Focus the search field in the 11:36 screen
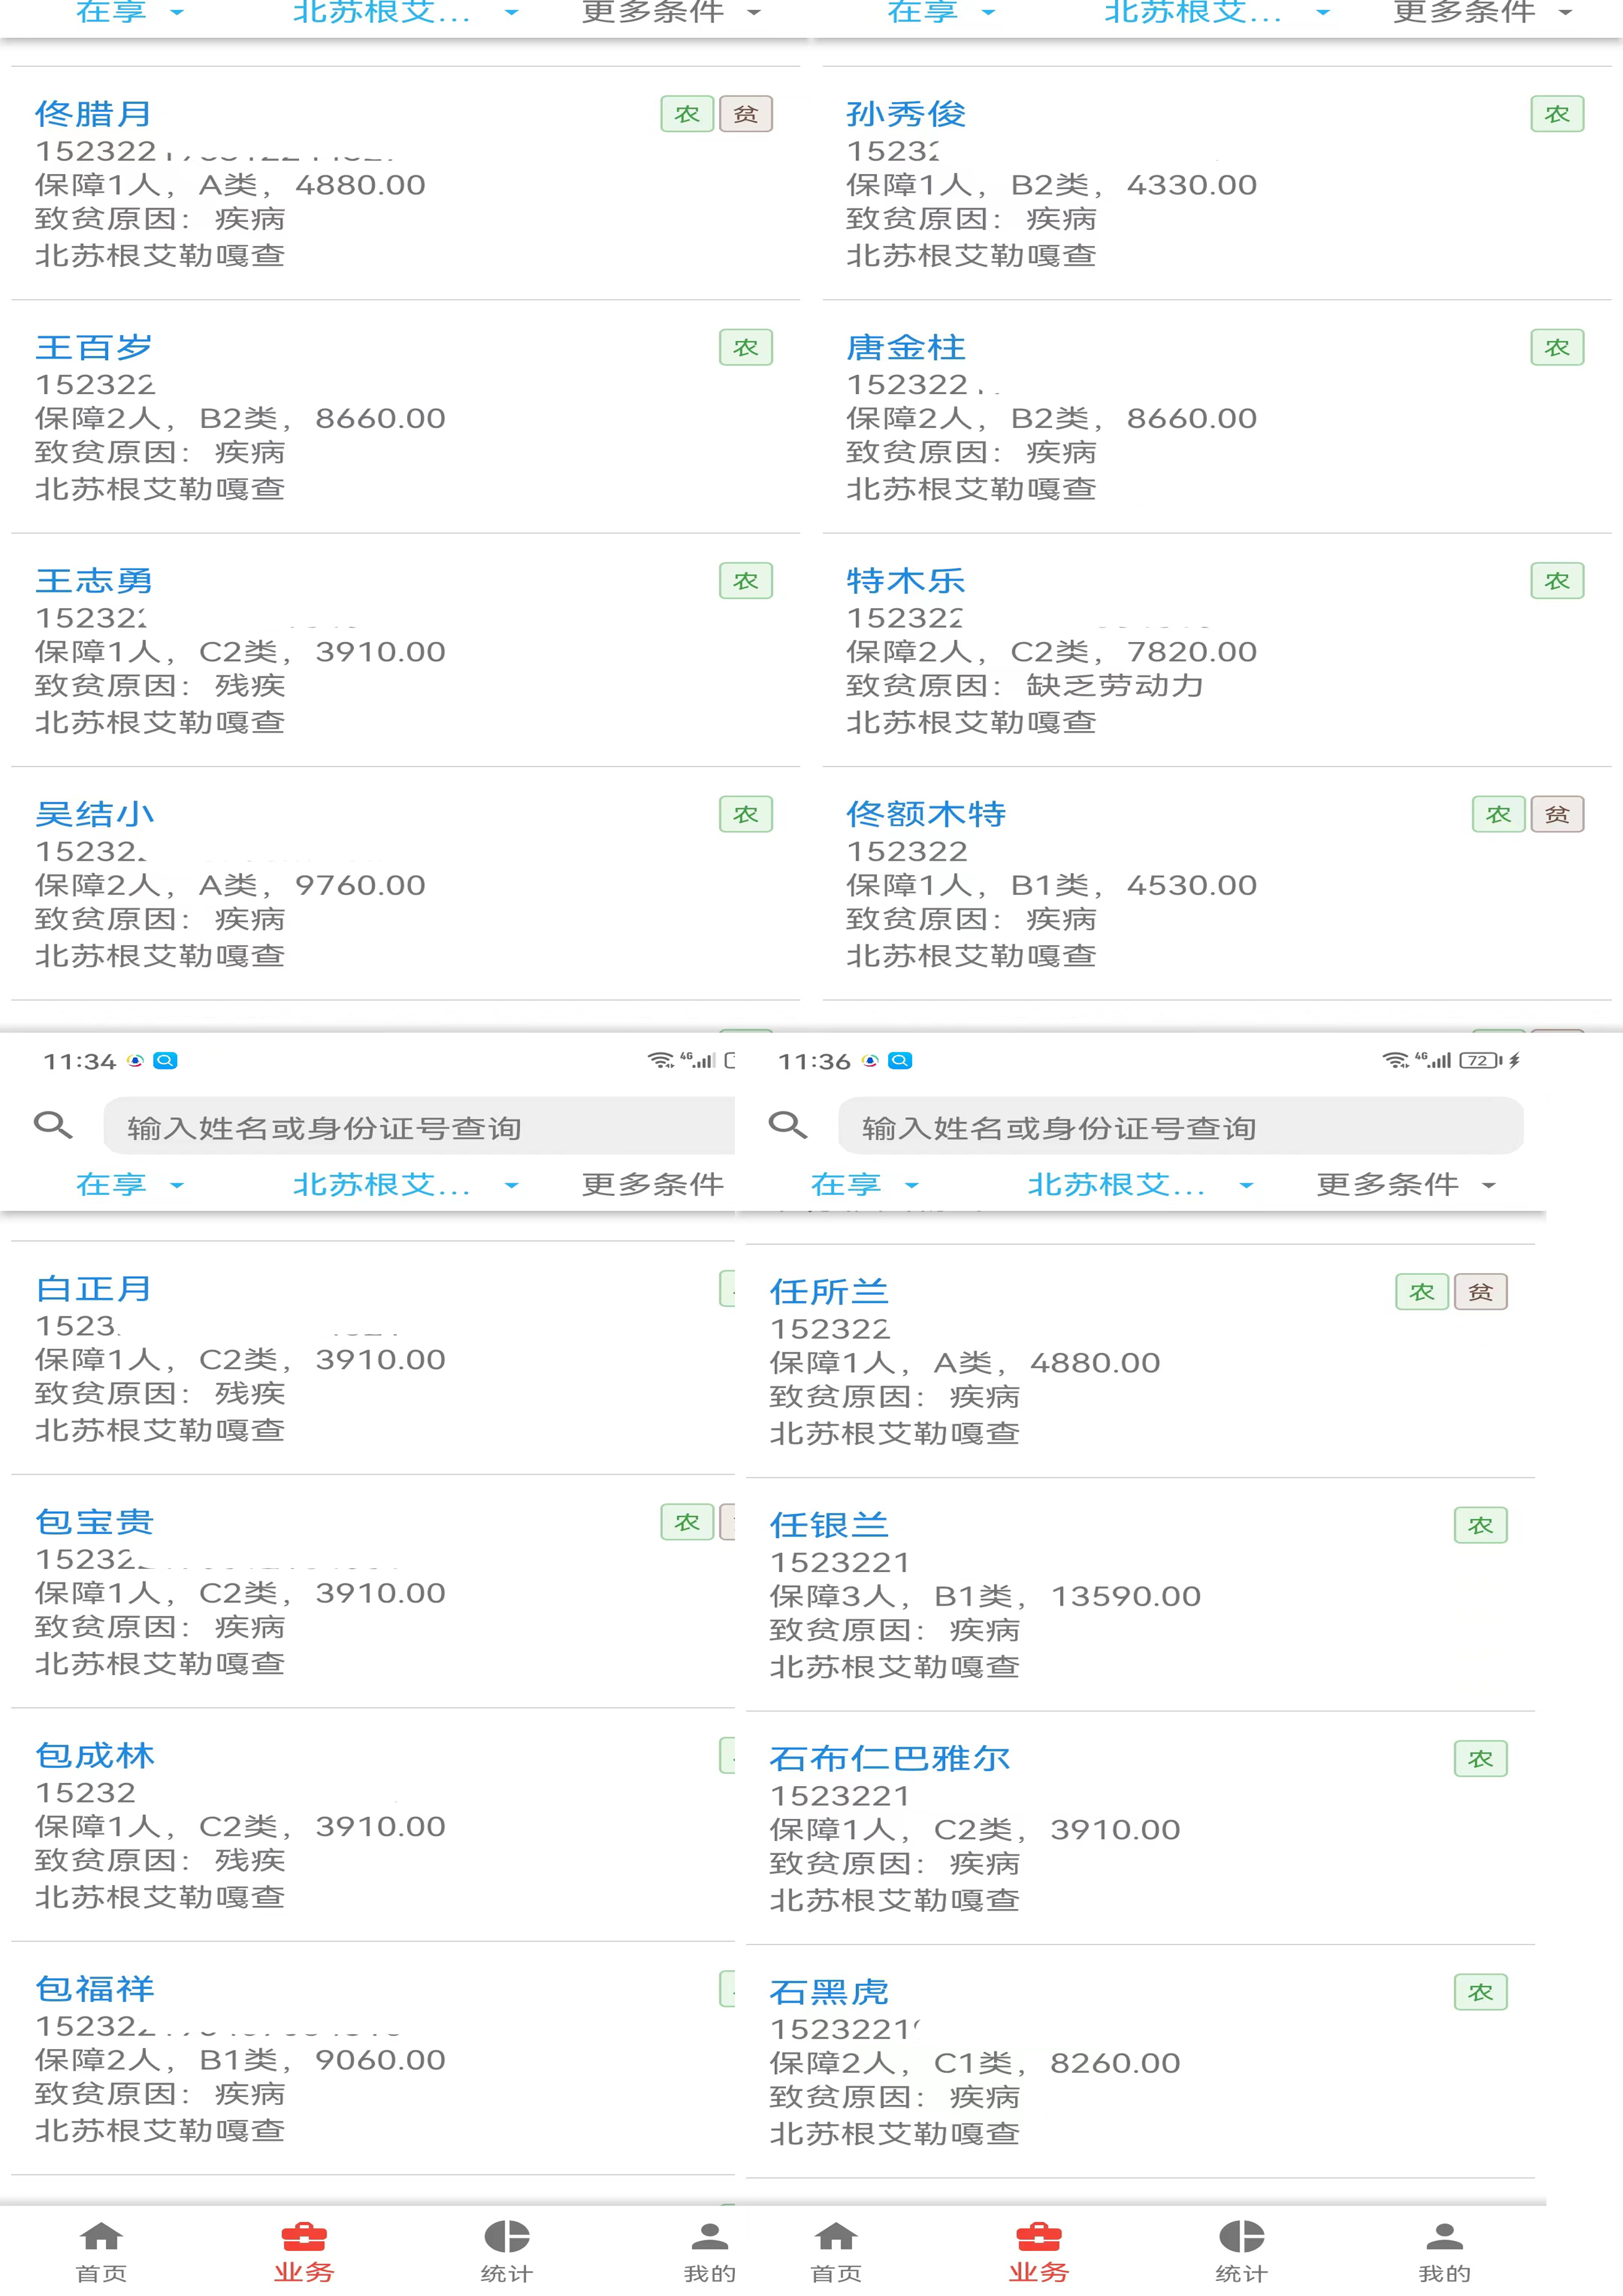 pyautogui.click(x=1180, y=1126)
